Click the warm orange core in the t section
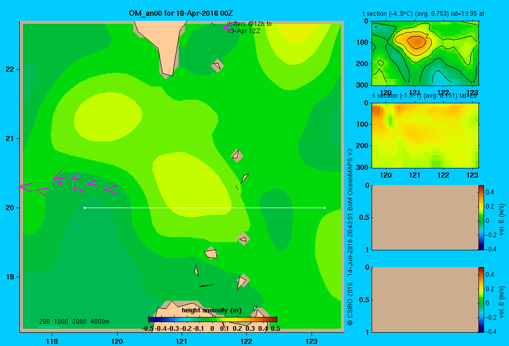Viewport: 509px width, 346px height. coord(416,42)
